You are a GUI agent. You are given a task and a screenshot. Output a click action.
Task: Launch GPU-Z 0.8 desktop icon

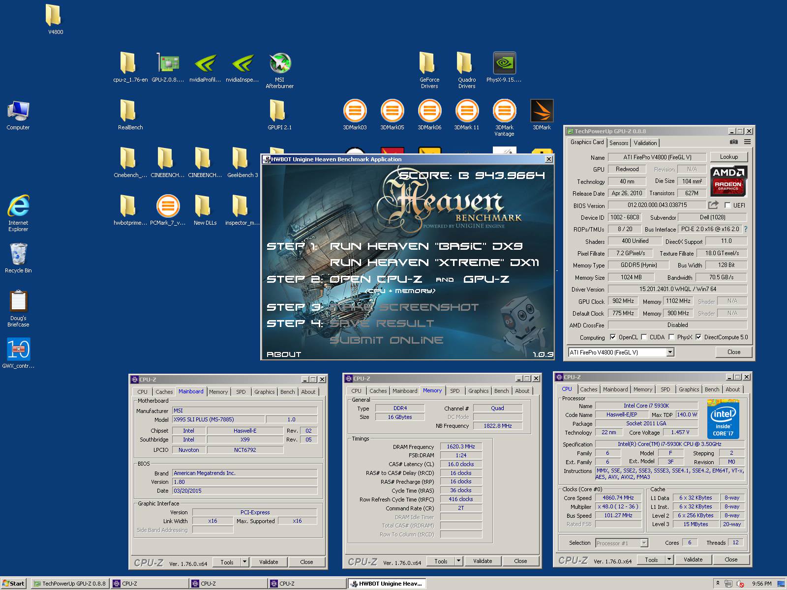pyautogui.click(x=168, y=67)
